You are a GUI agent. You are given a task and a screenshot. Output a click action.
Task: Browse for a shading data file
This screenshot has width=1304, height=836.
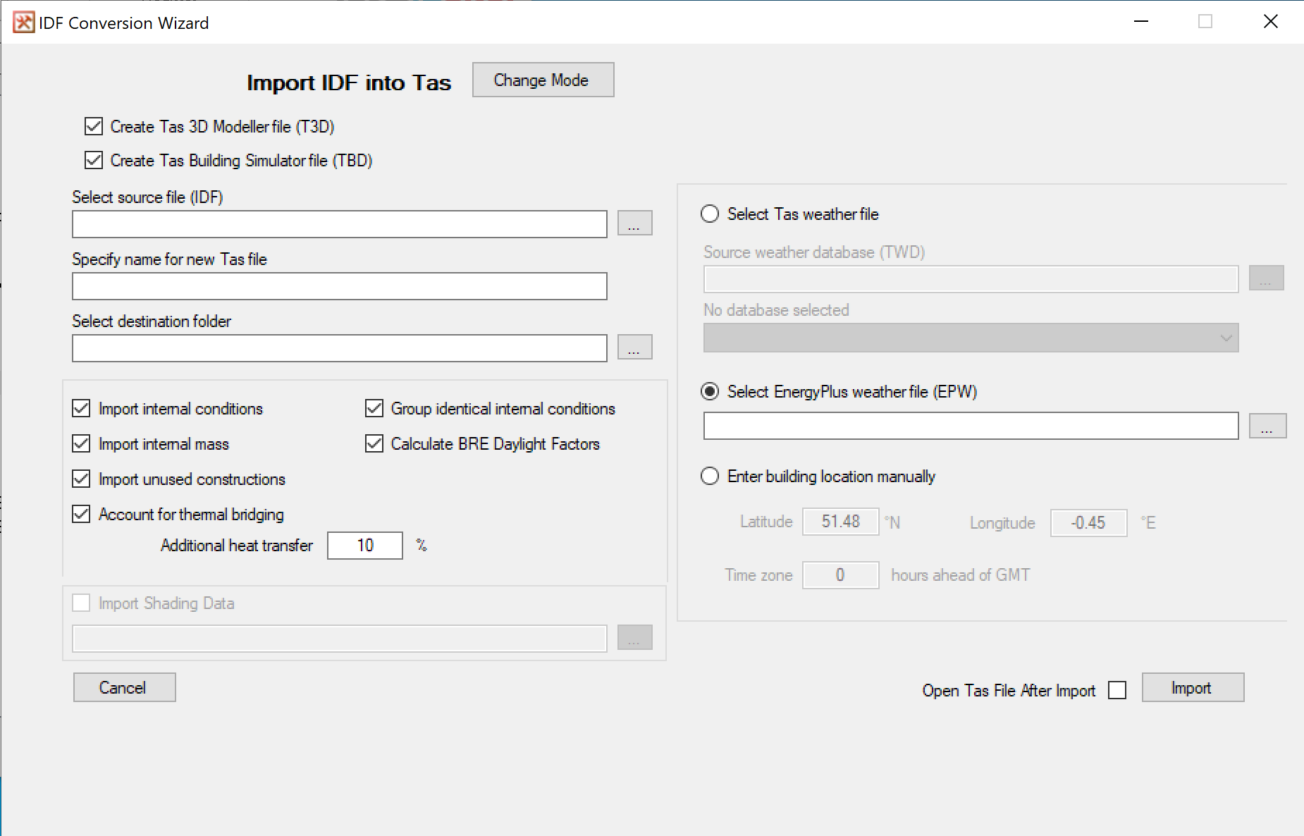[634, 637]
